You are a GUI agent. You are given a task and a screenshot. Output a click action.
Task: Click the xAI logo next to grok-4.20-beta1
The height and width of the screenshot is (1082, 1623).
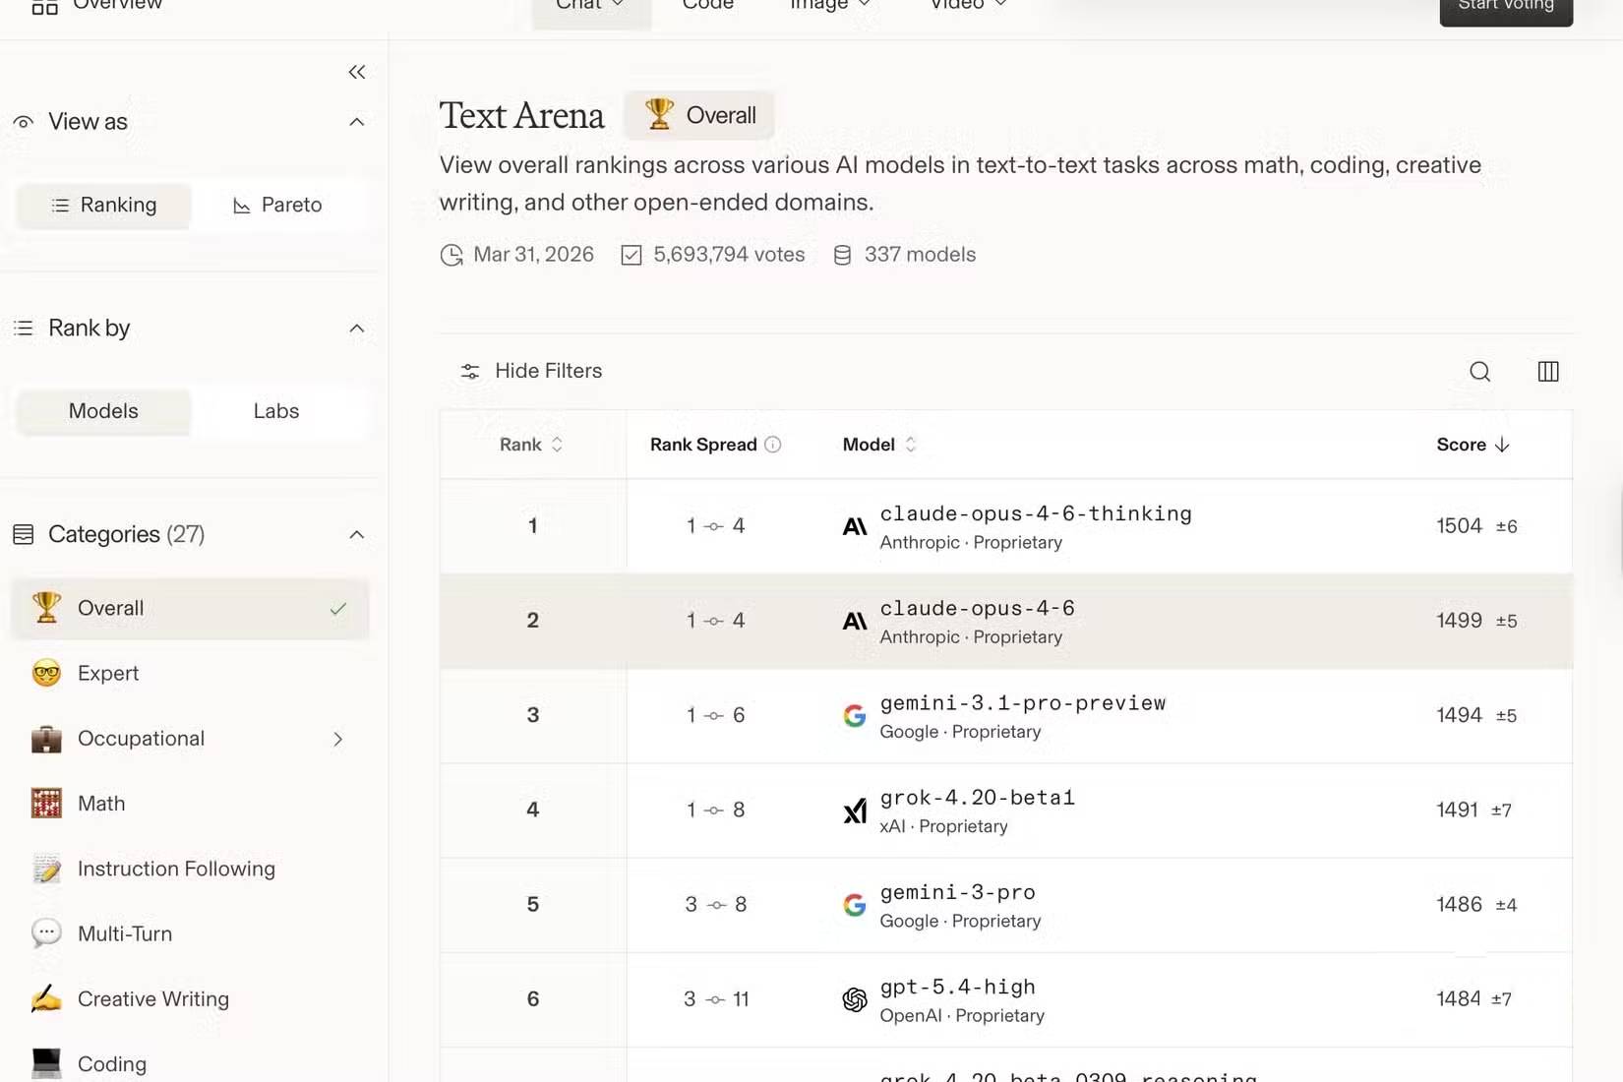854,811
